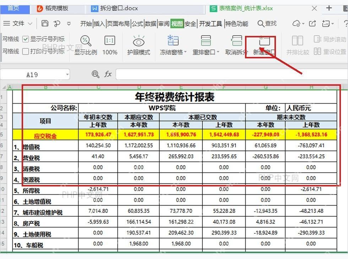The height and width of the screenshot is (259, 348).
Task: Switch to the 稻壳模板 tab
Action: click(53, 9)
